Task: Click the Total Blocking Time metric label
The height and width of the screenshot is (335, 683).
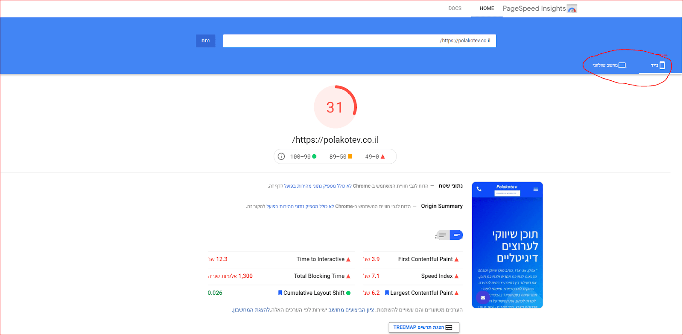Action: 319,276
